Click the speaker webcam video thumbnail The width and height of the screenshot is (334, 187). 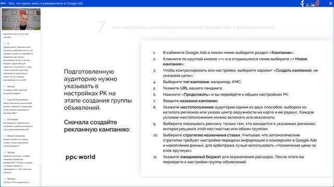click(21, 19)
